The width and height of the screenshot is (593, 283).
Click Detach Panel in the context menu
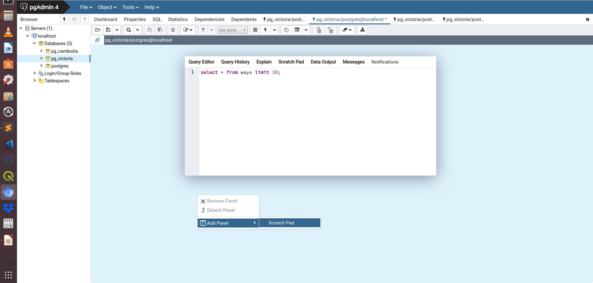pos(221,210)
